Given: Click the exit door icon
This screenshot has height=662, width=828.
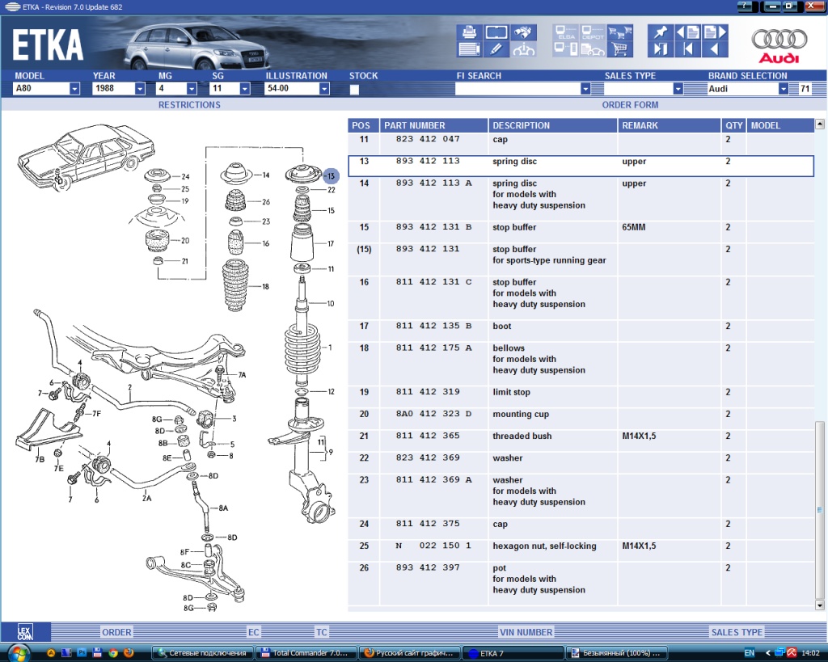Looking at the screenshot, I should point(660,49).
